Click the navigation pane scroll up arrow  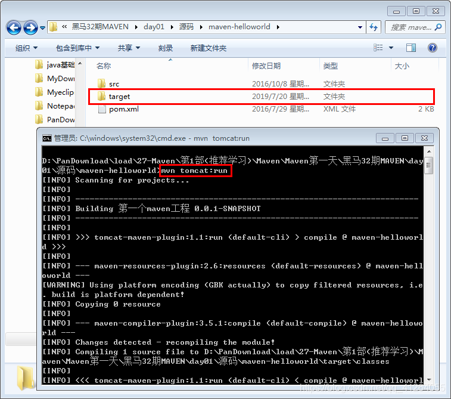(80, 63)
